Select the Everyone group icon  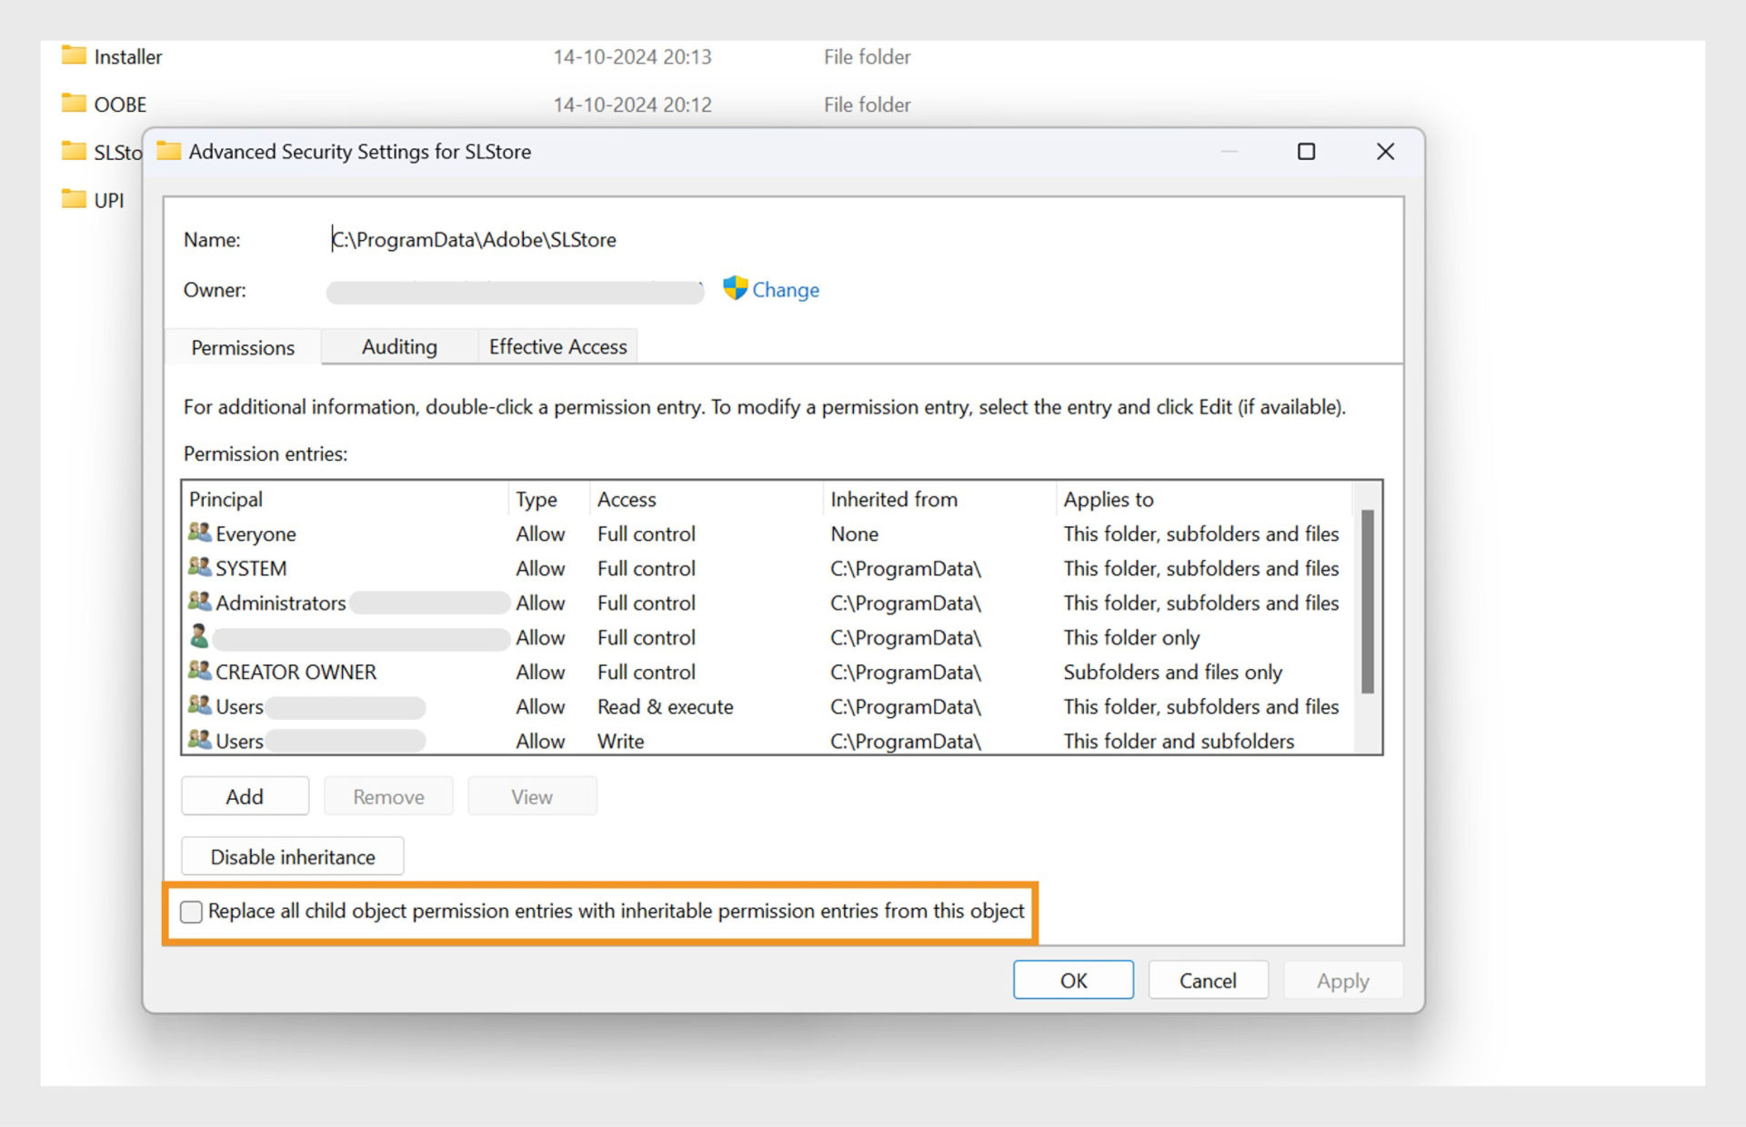coord(199,534)
